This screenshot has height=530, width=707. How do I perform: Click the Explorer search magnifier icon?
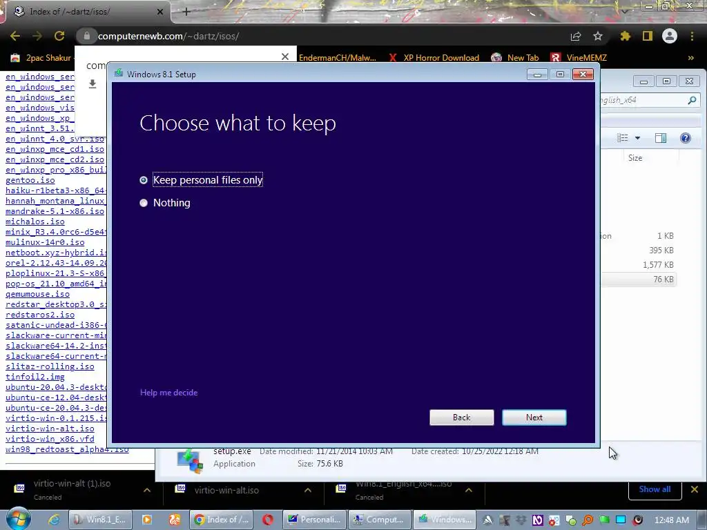692,100
